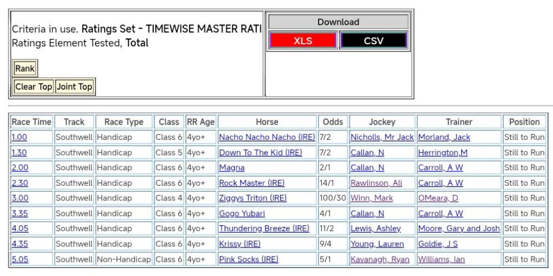View jockey Rawlinson, Ali

pyautogui.click(x=376, y=183)
